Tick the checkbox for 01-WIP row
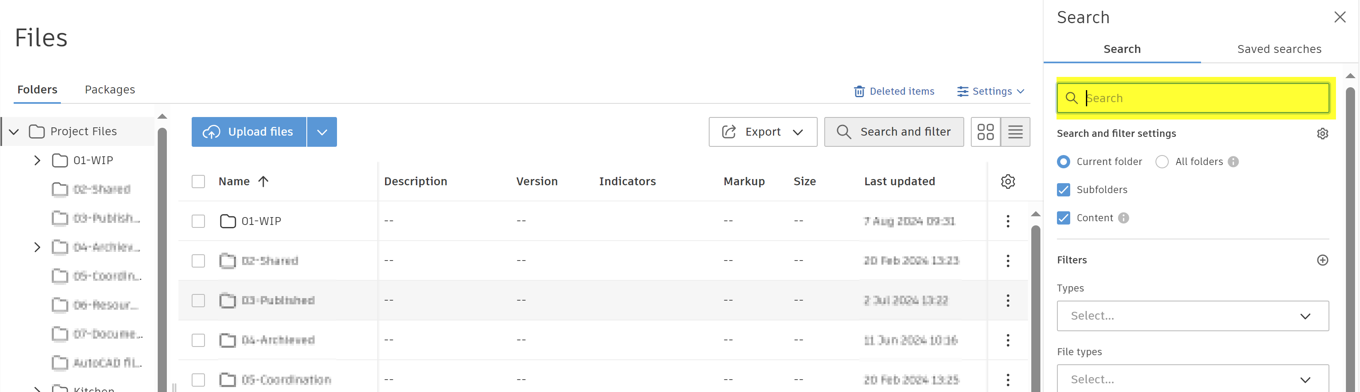The width and height of the screenshot is (1360, 392). coord(198,221)
